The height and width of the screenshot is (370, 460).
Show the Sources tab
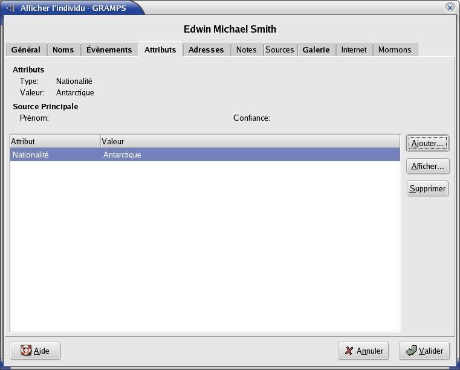coord(279,50)
